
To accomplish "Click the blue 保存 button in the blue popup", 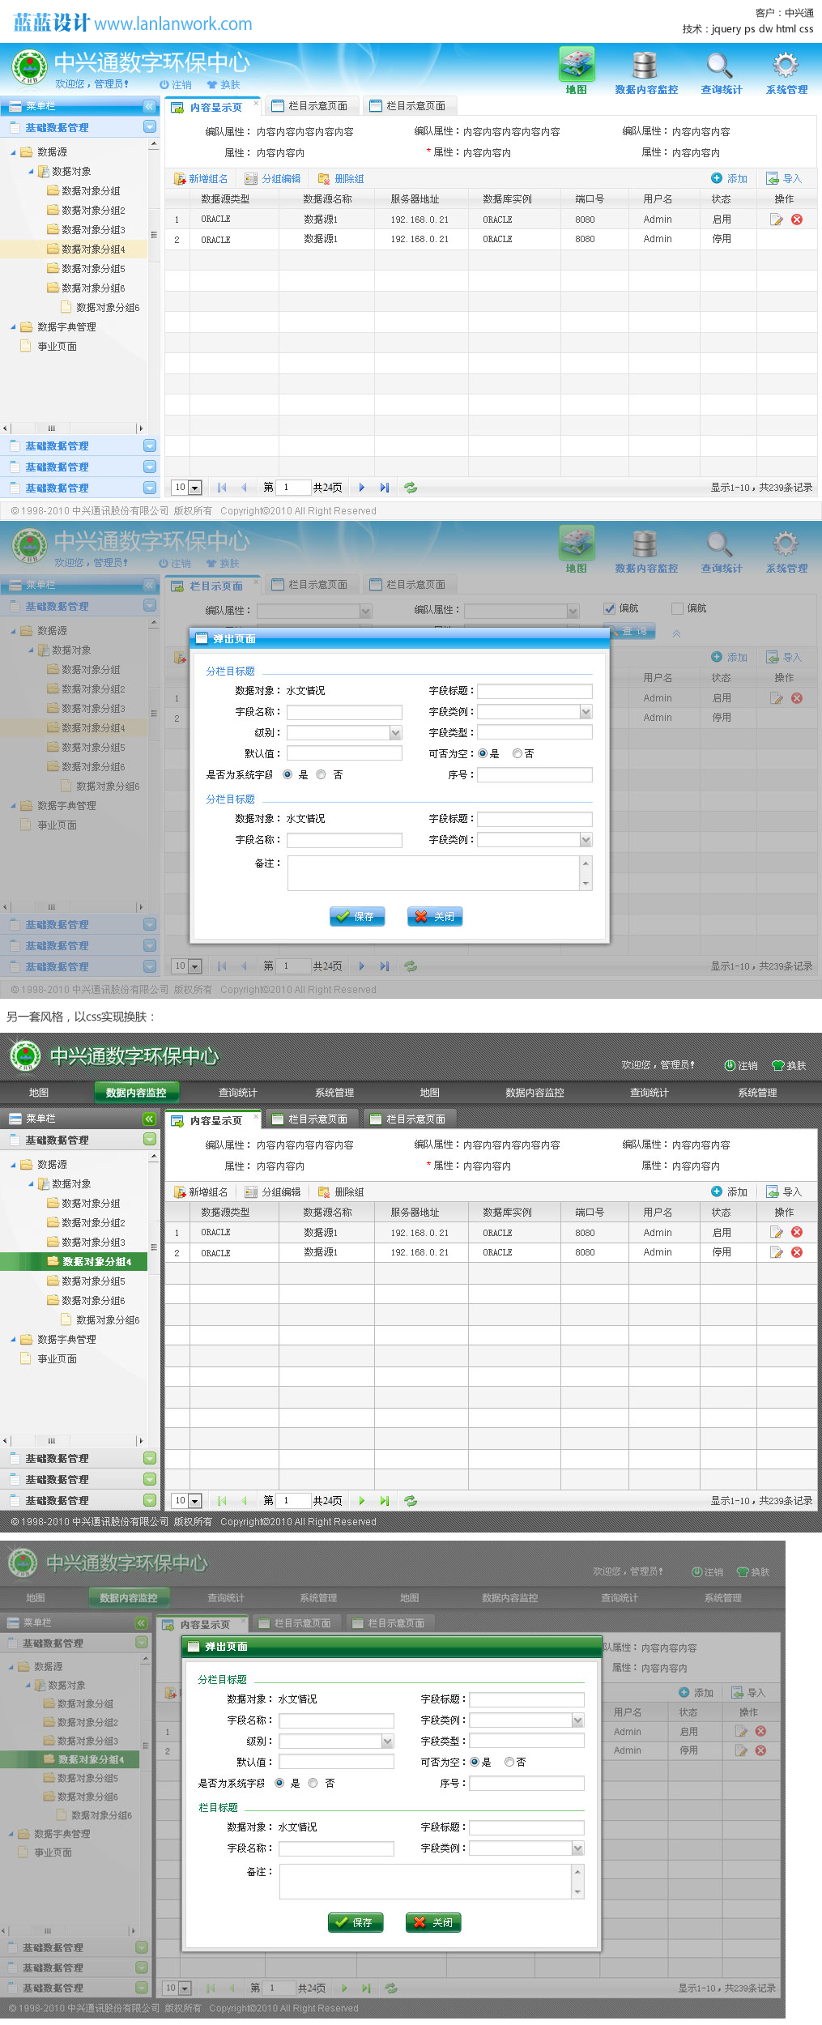I will coord(357,916).
